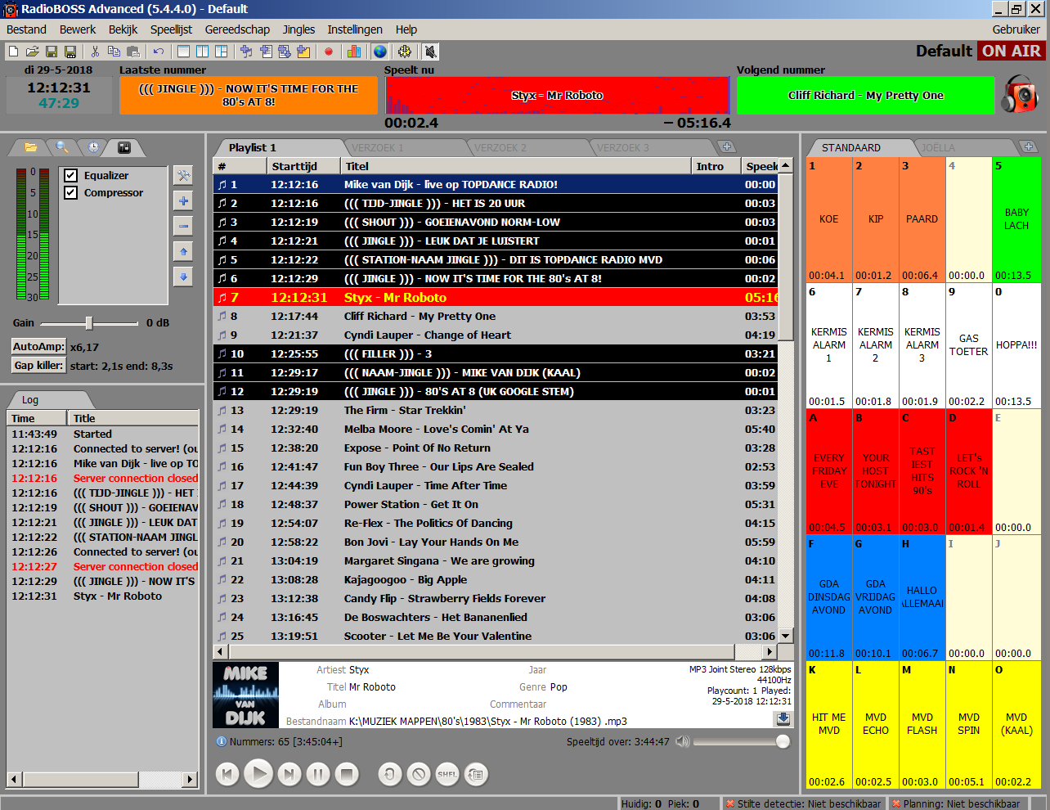Sort playlist by the Titel column header
Image resolution: width=1050 pixels, height=810 pixels.
516,166
